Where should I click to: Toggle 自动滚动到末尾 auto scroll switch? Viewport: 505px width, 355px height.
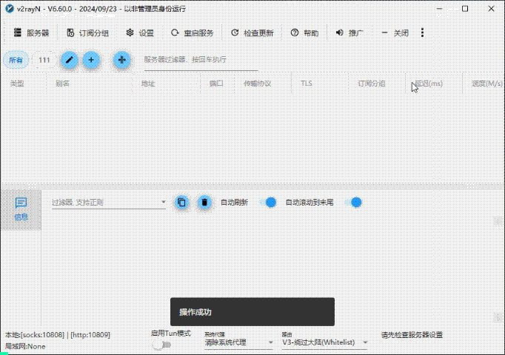click(x=353, y=202)
